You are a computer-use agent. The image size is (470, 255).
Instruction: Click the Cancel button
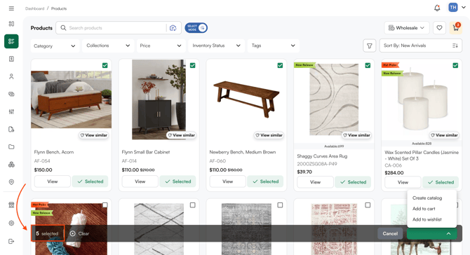pos(390,233)
